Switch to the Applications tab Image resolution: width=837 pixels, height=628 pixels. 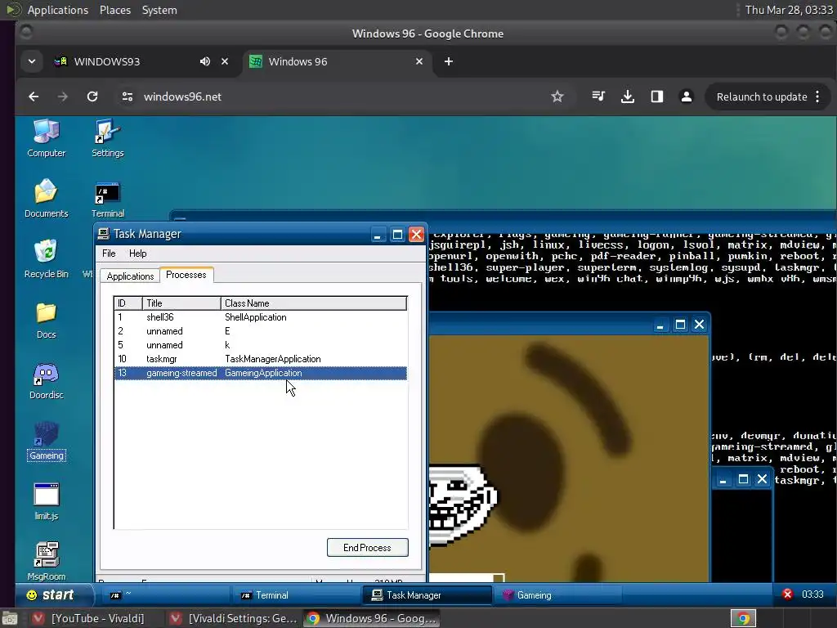[130, 276]
